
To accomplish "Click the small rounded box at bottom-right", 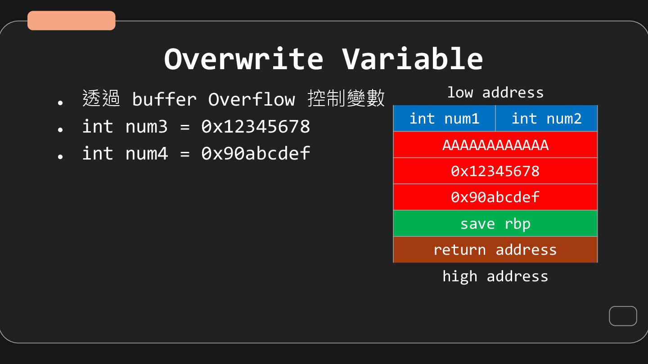I will [x=623, y=316].
